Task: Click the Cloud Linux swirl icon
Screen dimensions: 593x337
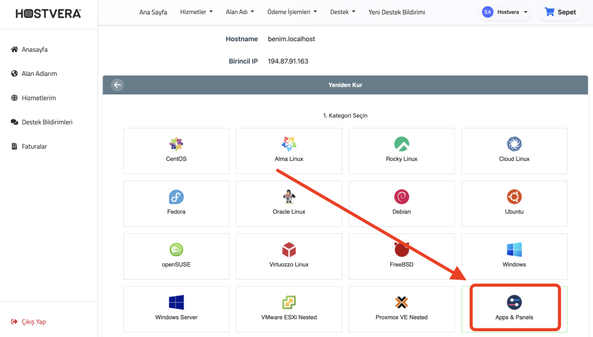Action: tap(514, 144)
